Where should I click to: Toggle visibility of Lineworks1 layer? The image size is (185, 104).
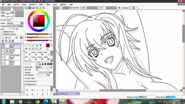click(3, 56)
